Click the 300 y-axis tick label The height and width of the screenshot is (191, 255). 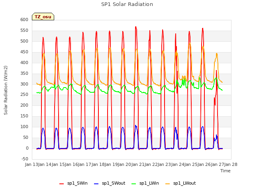pos(24,84)
